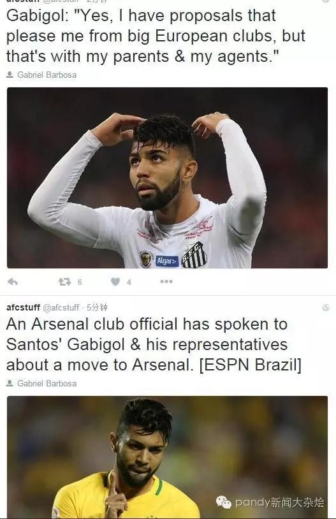Click the WeChat logo watermark
336x519 pixels.
[223, 502]
